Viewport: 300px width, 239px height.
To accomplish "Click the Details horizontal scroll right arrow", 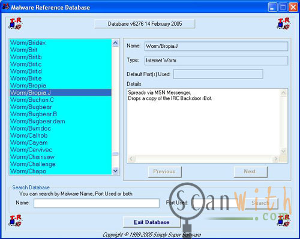I will (276, 159).
